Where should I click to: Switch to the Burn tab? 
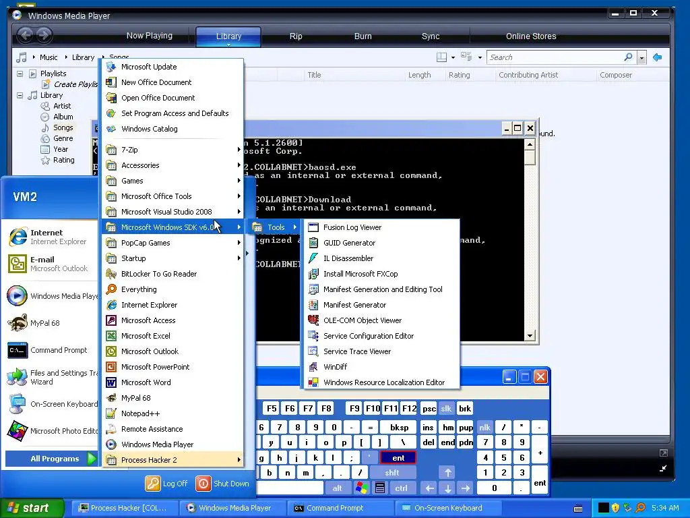(363, 36)
